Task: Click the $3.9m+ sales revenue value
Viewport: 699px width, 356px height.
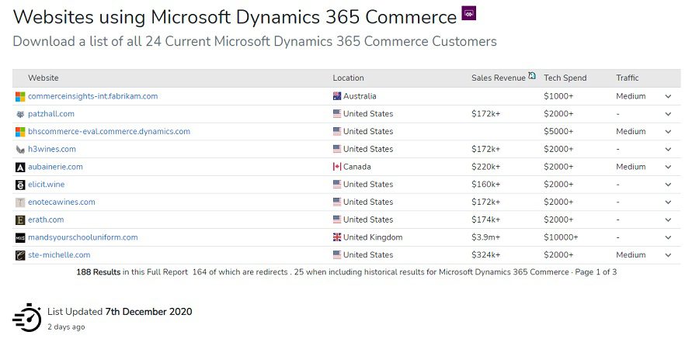Action: (x=486, y=237)
